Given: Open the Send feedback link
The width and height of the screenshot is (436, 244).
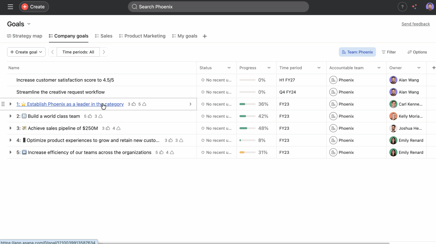Looking at the screenshot, I should pyautogui.click(x=416, y=24).
